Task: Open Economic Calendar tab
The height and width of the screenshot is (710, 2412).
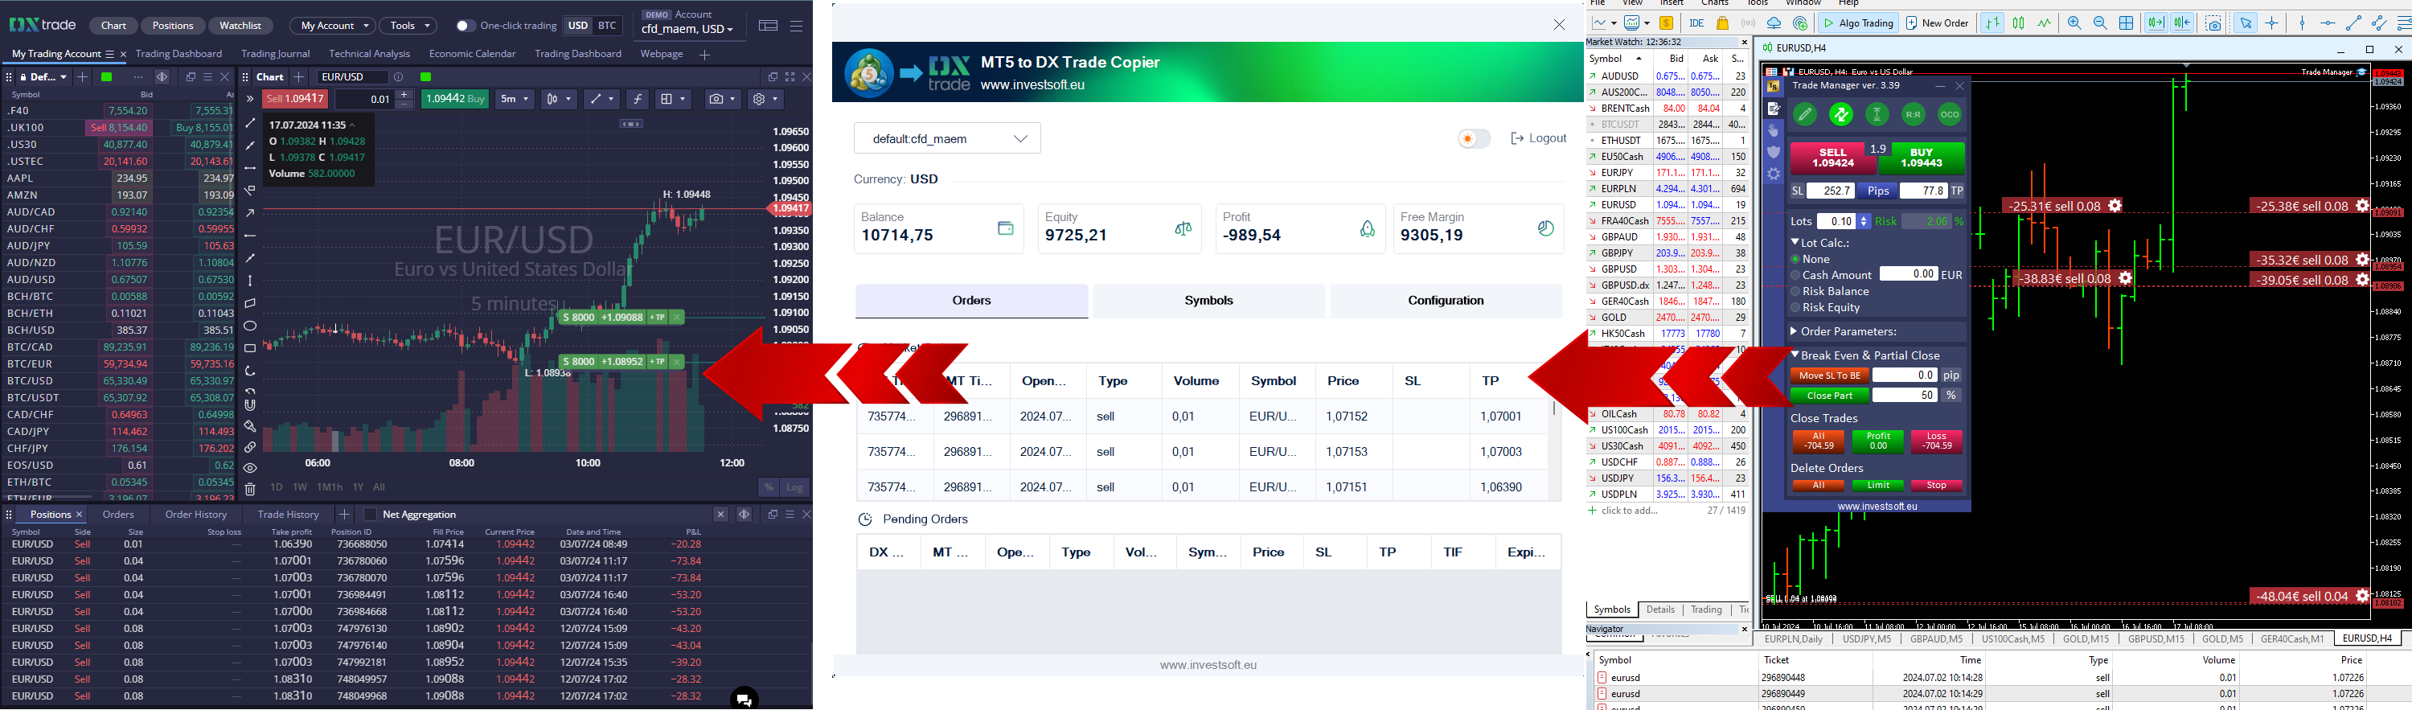Action: [472, 55]
